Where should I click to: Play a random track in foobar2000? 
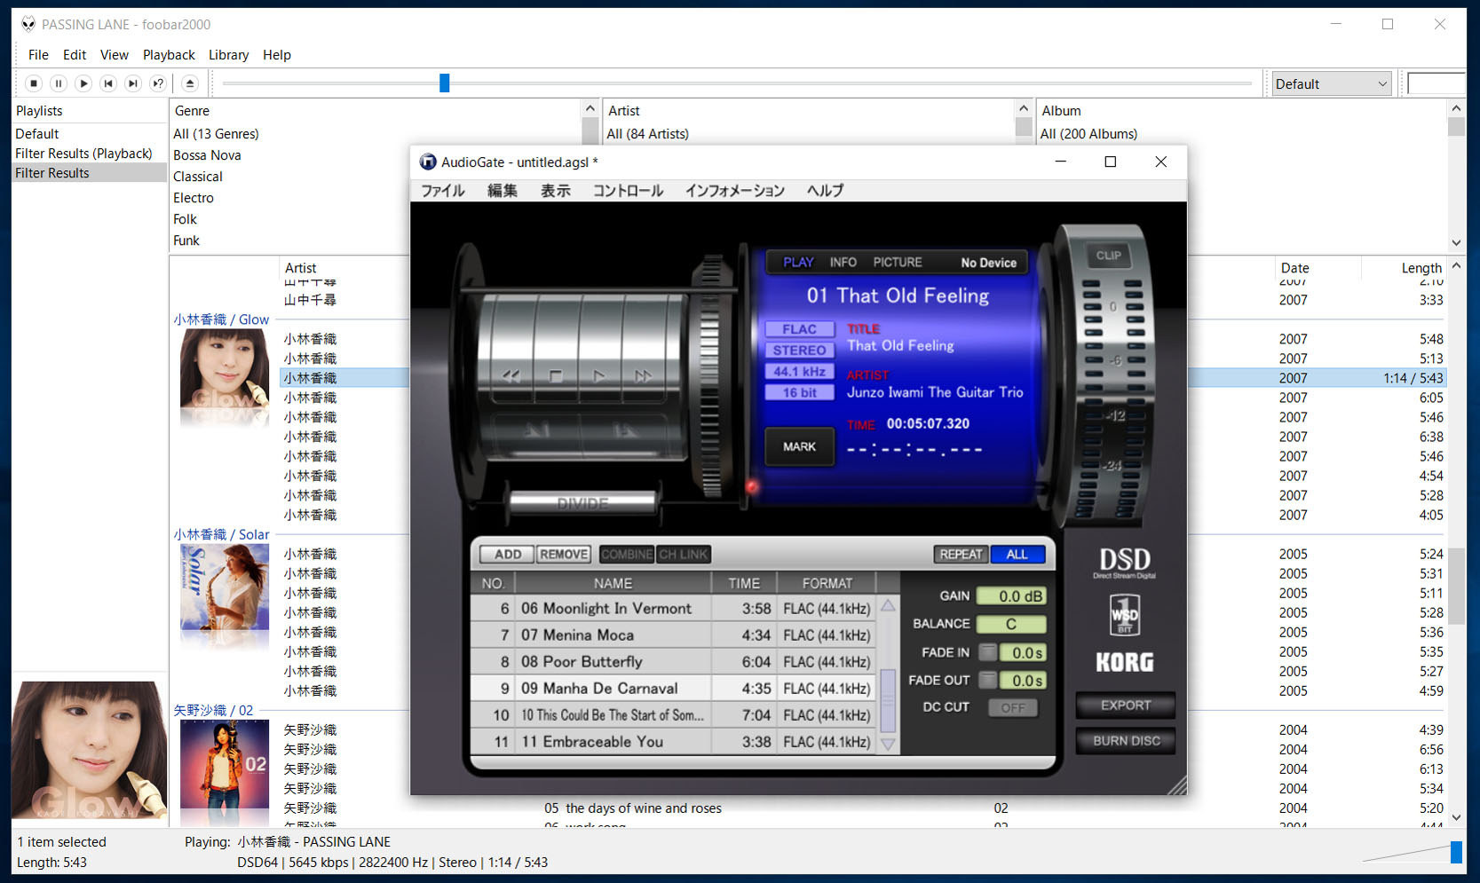coord(158,83)
